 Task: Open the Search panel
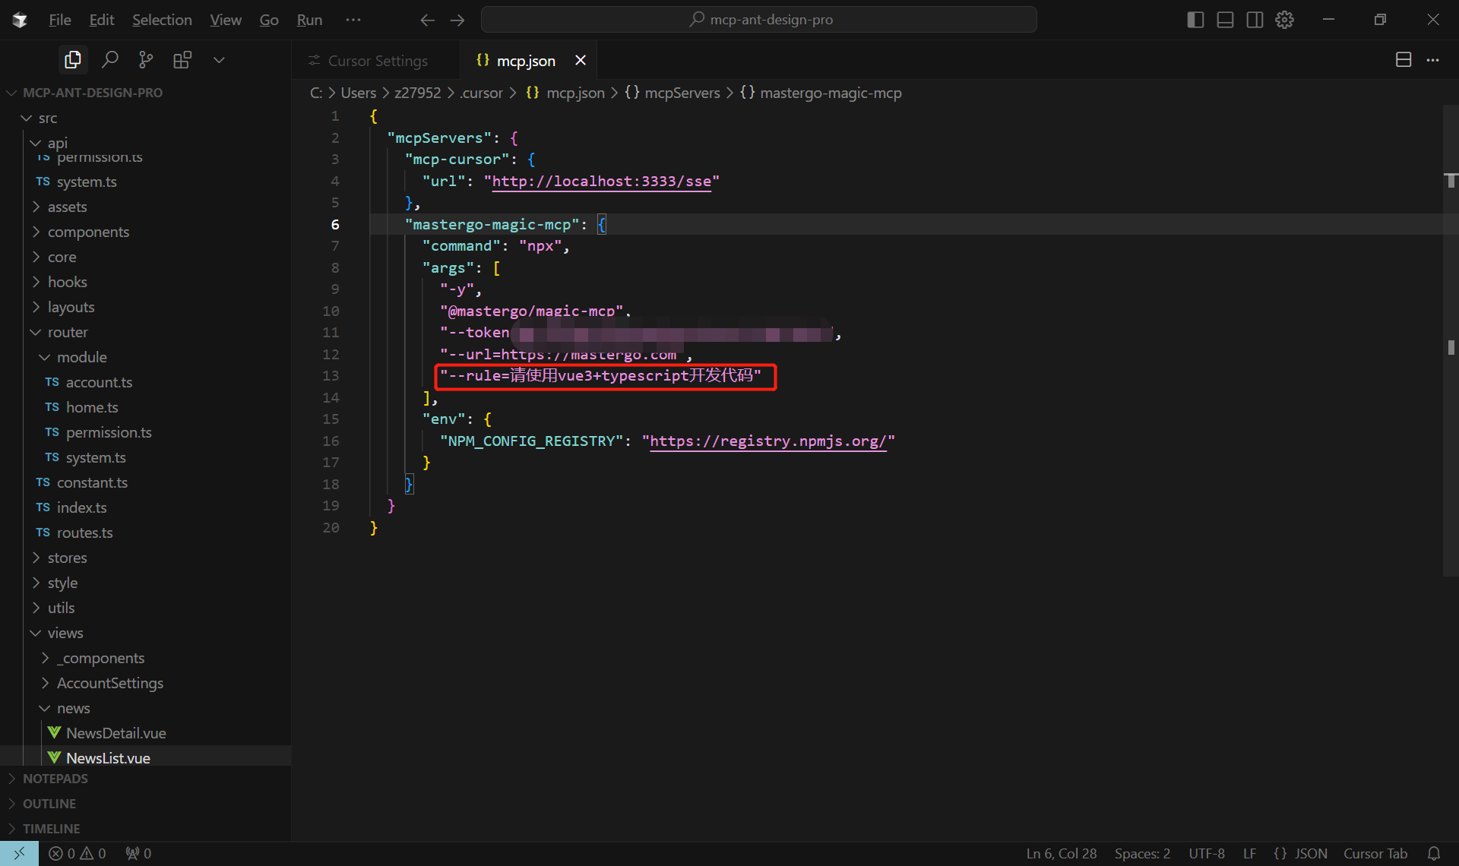click(x=109, y=60)
